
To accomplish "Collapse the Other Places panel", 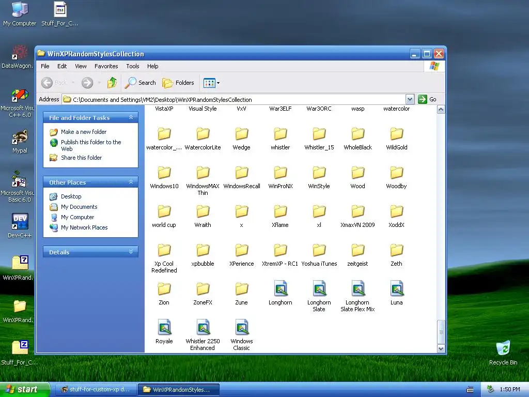I will 131,182.
